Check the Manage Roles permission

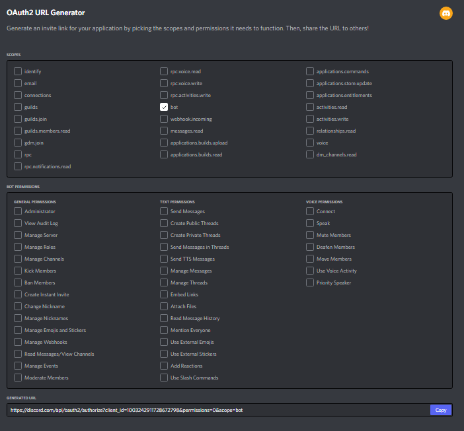click(18, 247)
